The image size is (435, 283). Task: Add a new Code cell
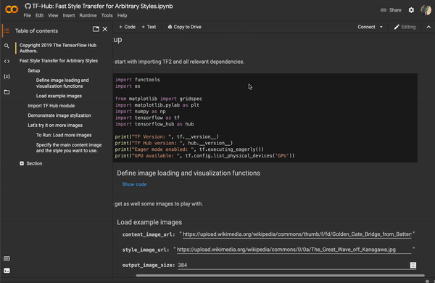[x=127, y=27]
